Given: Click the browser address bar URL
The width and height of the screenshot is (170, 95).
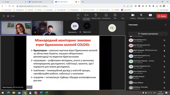Looking at the screenshot, I should 33,6.
